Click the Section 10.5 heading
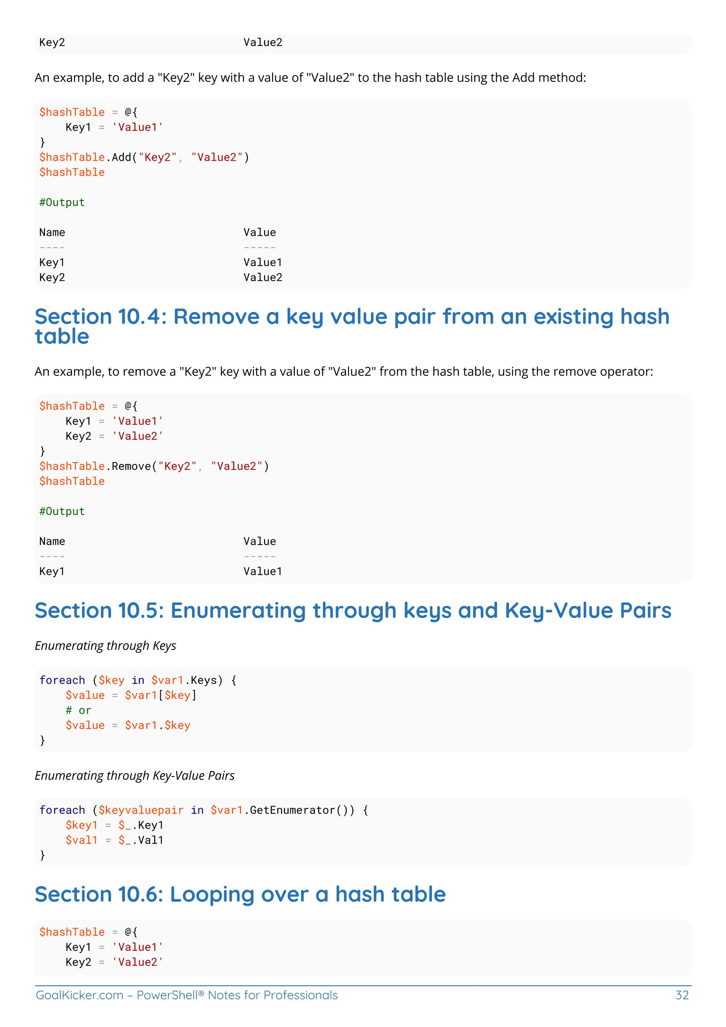This screenshot has height=1027, width=726. pos(353,611)
